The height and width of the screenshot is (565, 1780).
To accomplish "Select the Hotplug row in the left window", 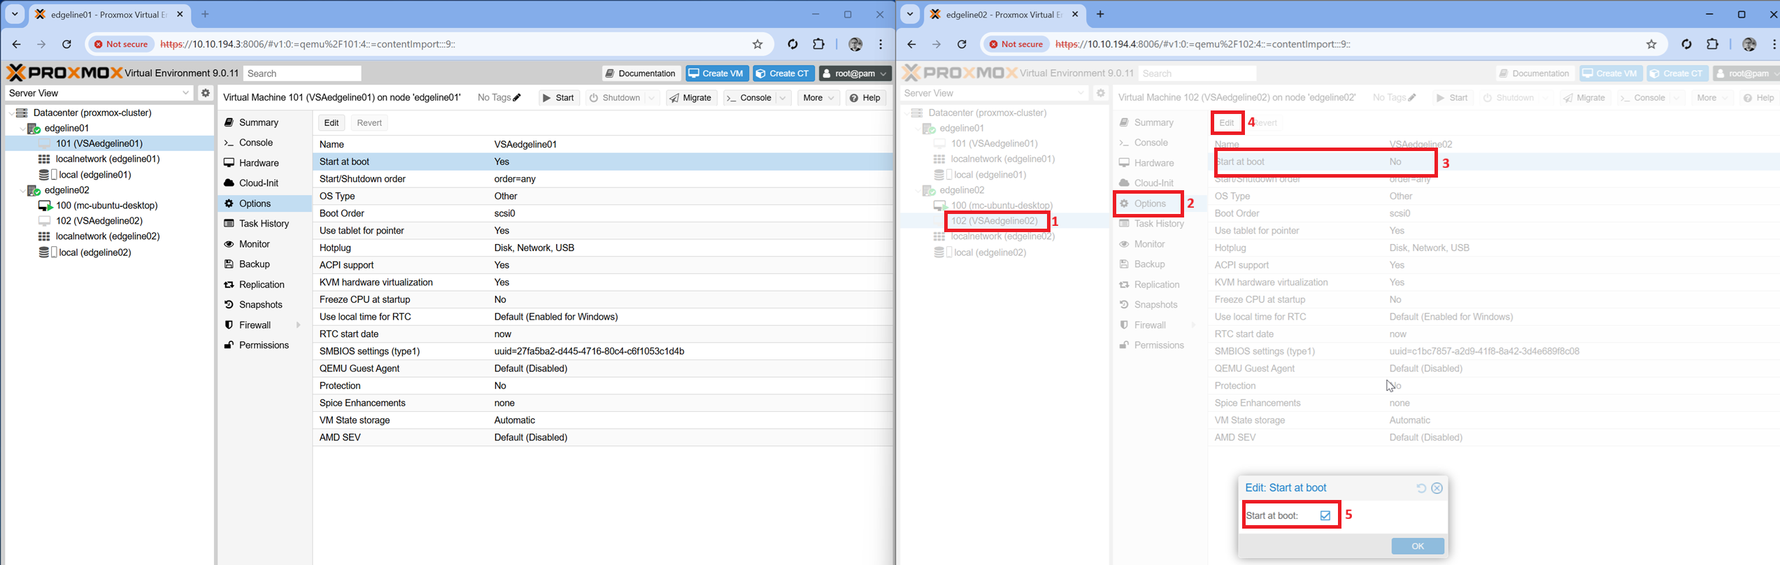I will pos(603,248).
